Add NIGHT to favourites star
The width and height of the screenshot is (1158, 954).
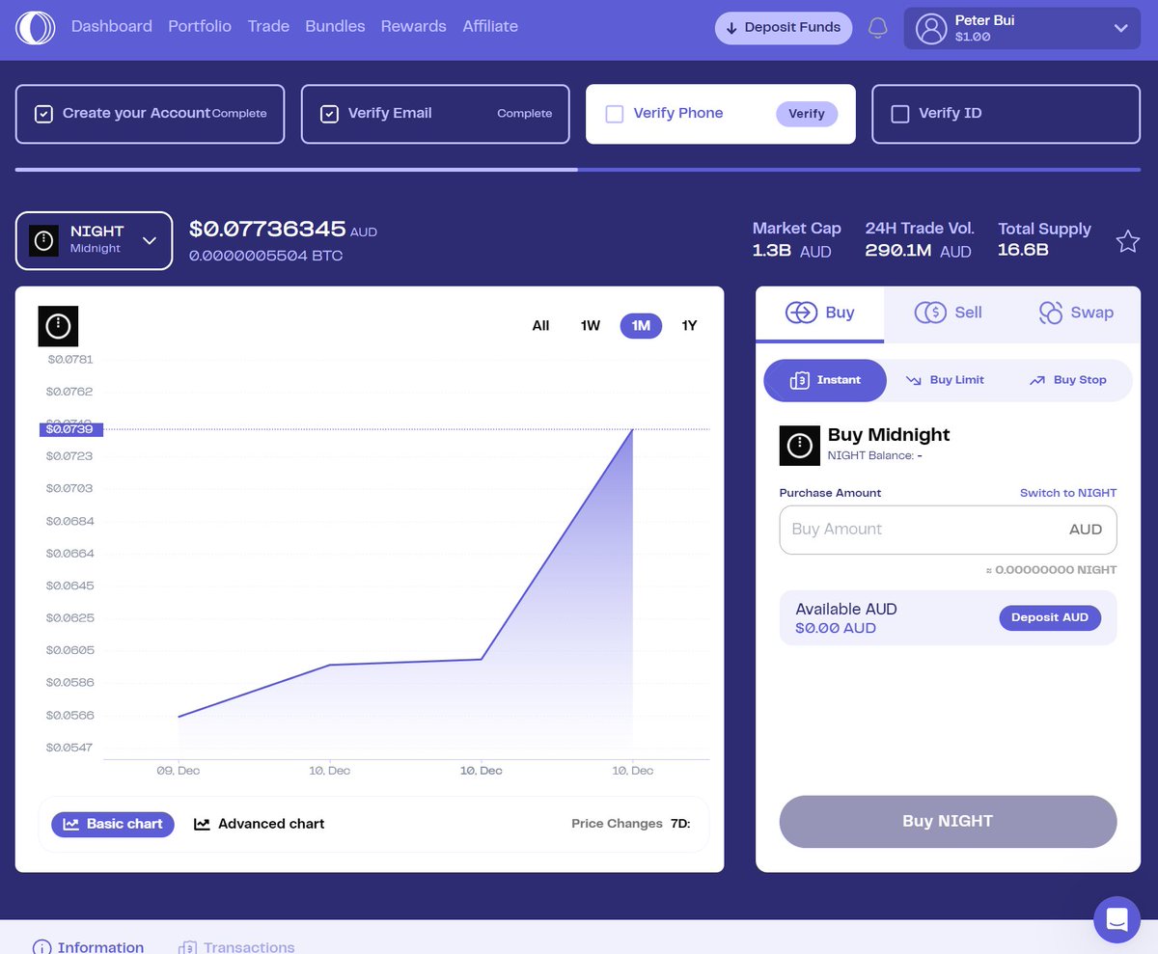[1127, 241]
